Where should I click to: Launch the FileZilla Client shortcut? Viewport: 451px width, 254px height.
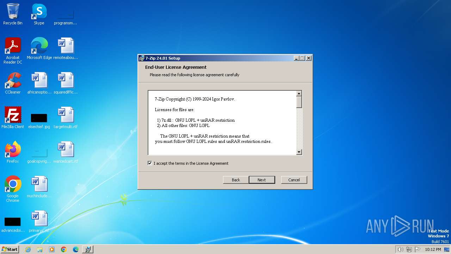coord(13,118)
